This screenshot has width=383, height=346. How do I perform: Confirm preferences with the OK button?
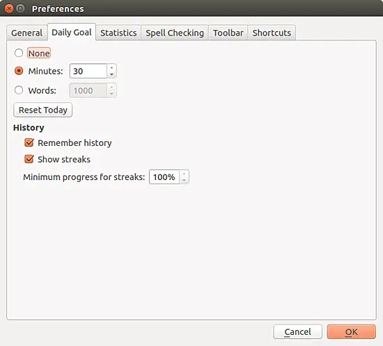[351, 331]
